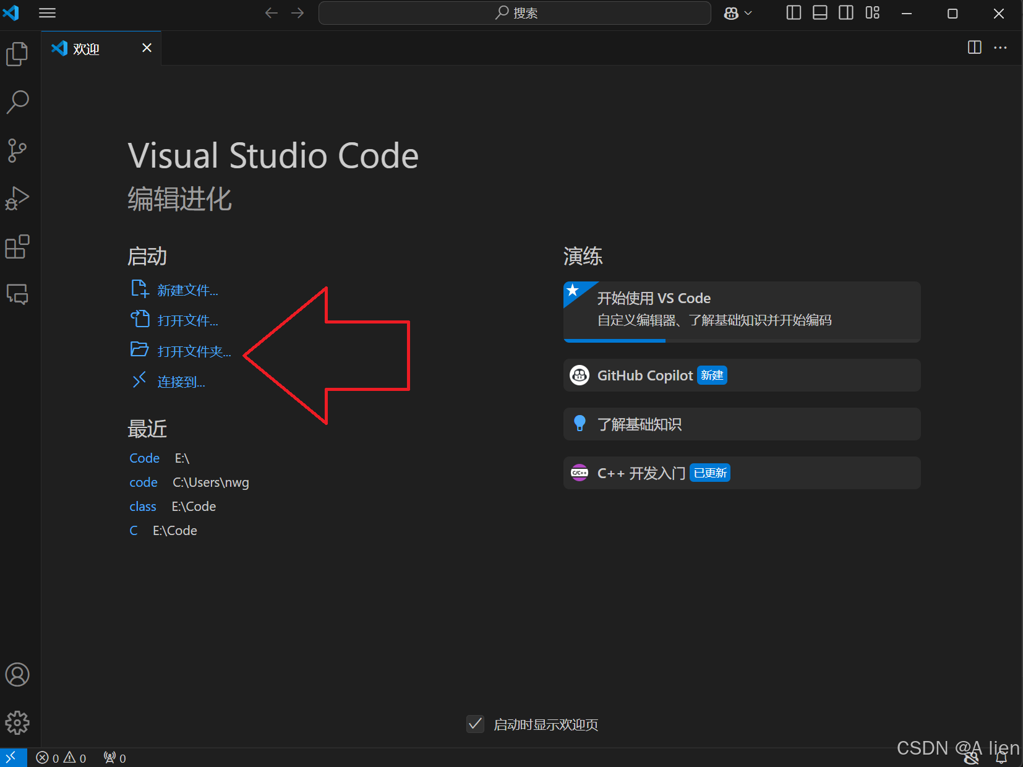Go forward with the right arrow
This screenshot has width=1023, height=767.
[x=297, y=13]
